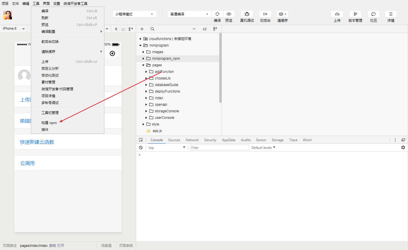Select the openapi folder row
408x250 pixels.
[178, 105]
